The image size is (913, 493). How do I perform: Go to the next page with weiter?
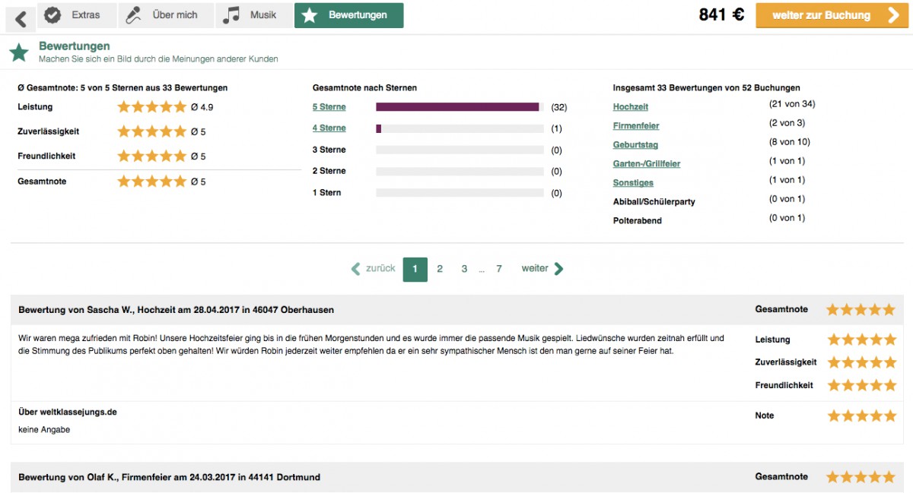542,268
